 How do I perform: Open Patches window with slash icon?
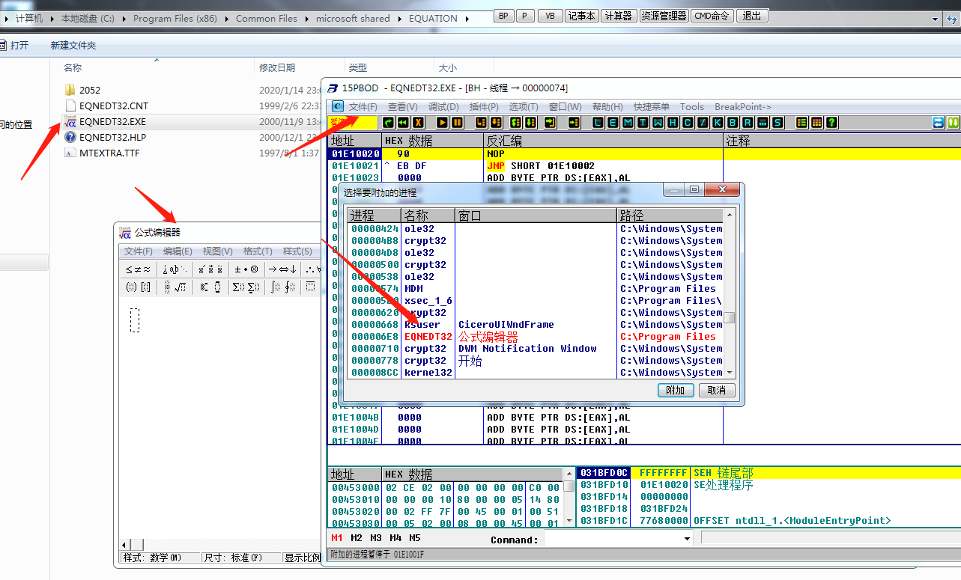(703, 122)
